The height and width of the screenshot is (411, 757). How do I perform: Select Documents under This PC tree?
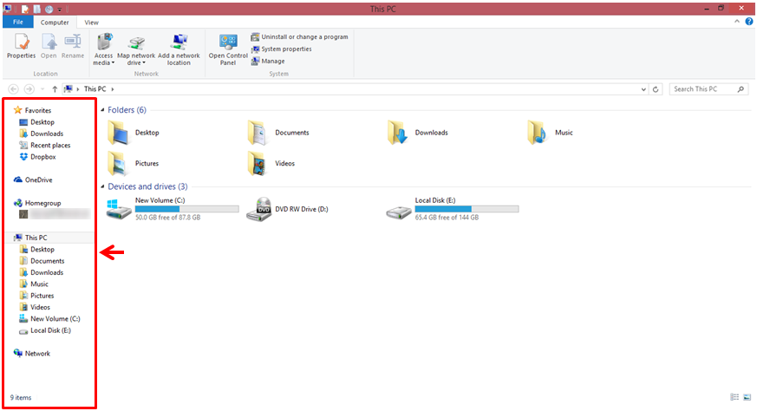pyautogui.click(x=42, y=261)
